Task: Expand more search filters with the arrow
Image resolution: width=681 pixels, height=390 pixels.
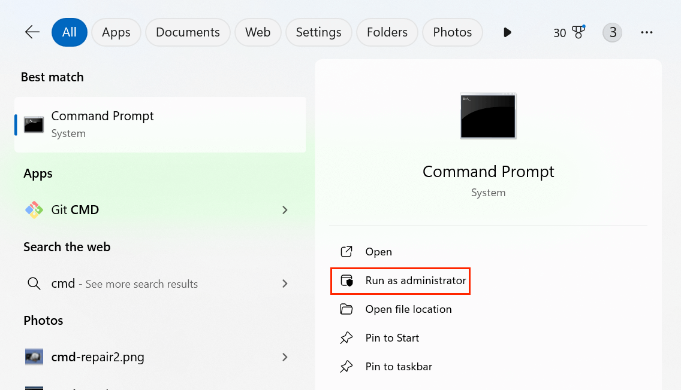Action: (507, 32)
